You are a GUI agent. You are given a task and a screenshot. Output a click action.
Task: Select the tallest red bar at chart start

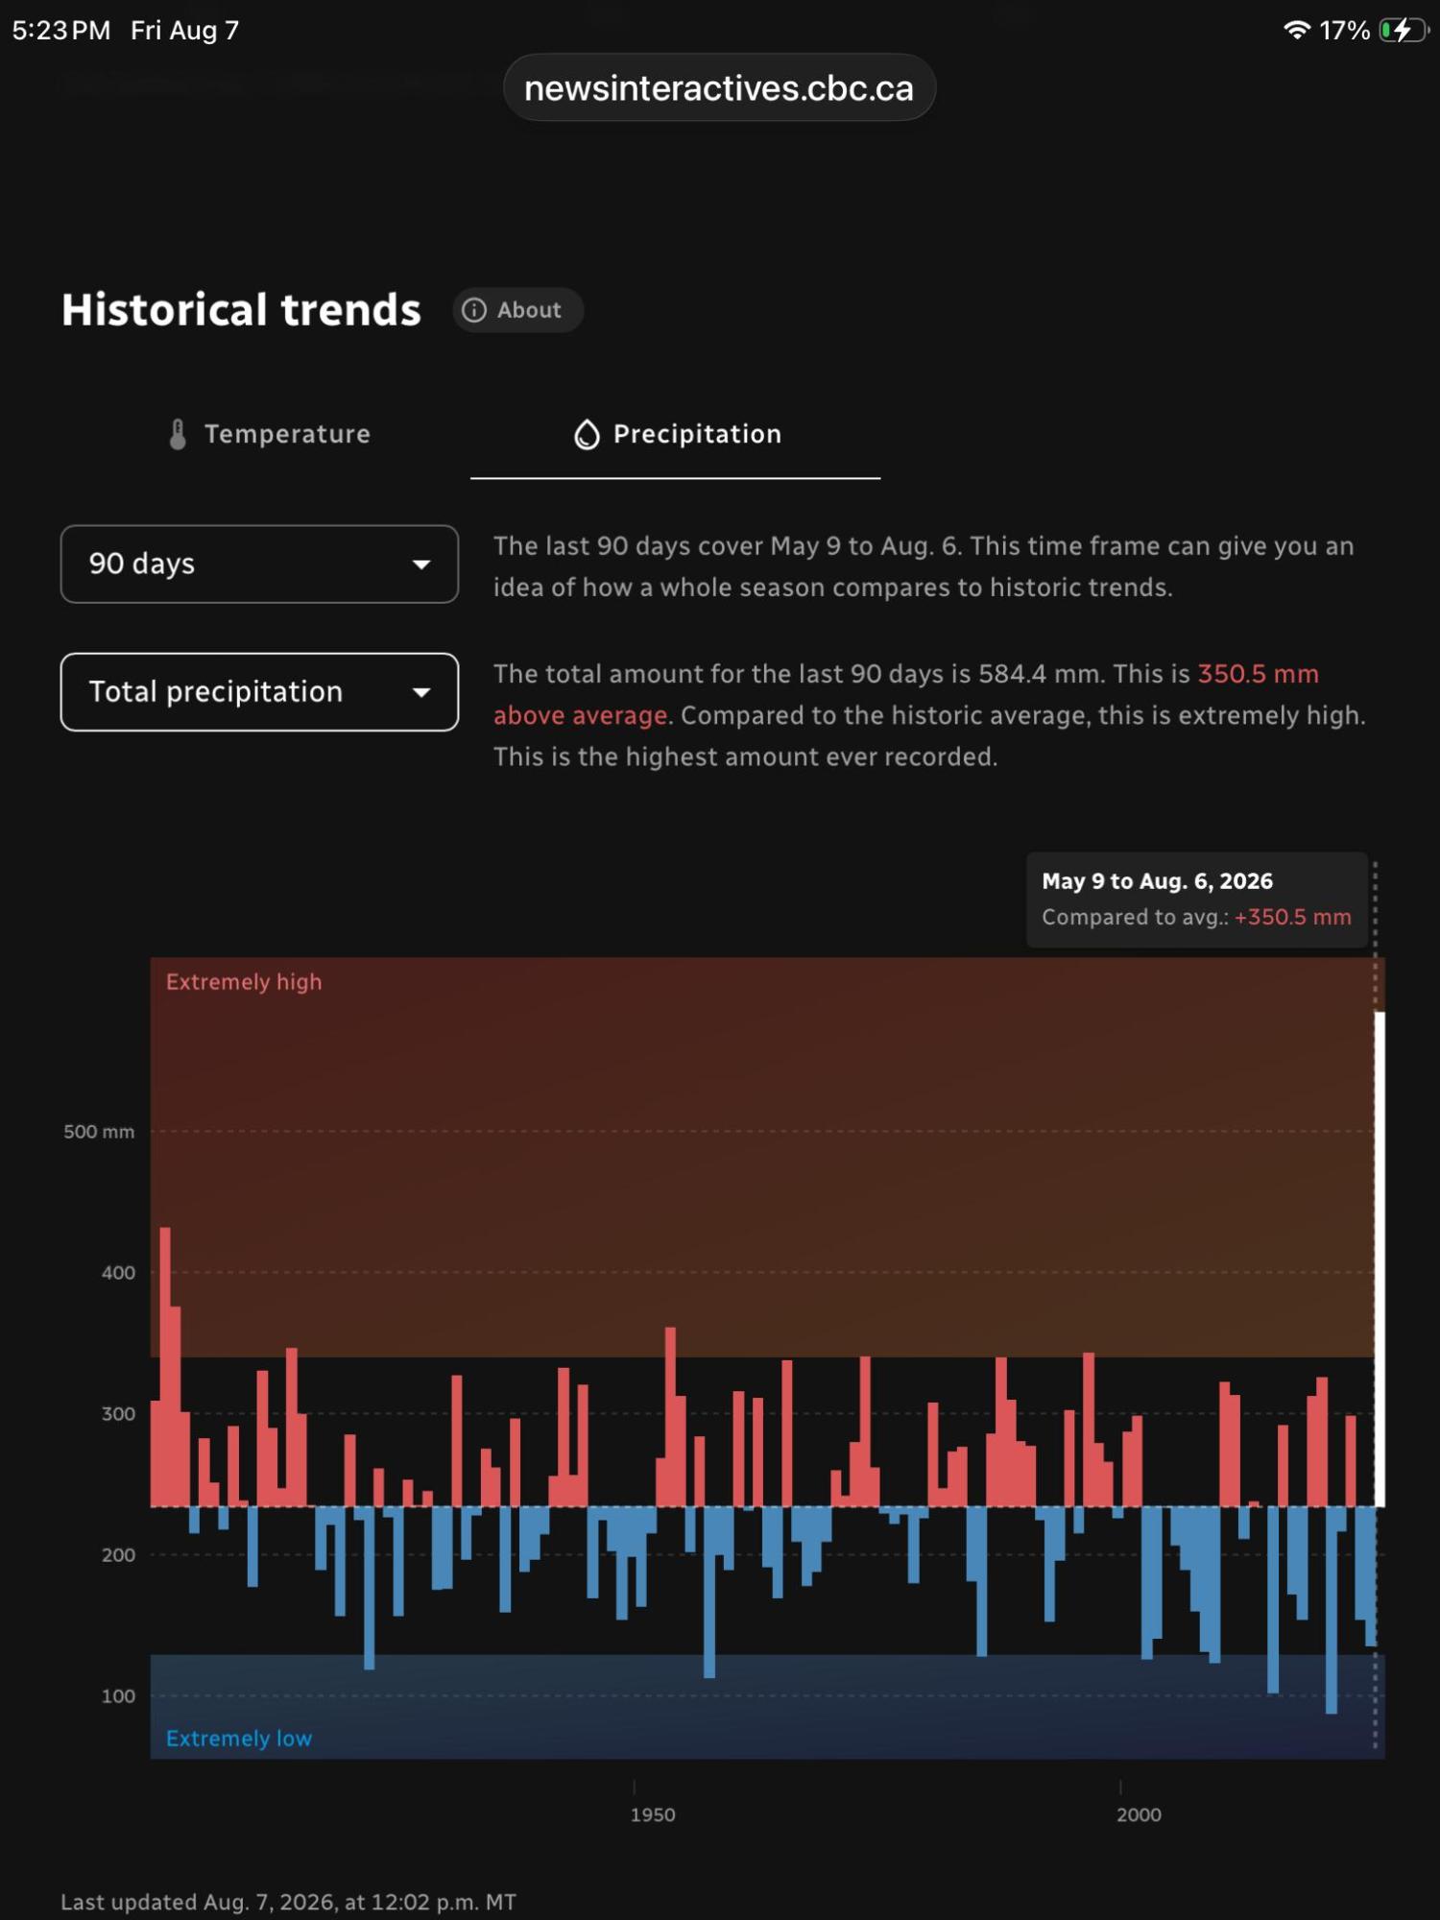(165, 1367)
